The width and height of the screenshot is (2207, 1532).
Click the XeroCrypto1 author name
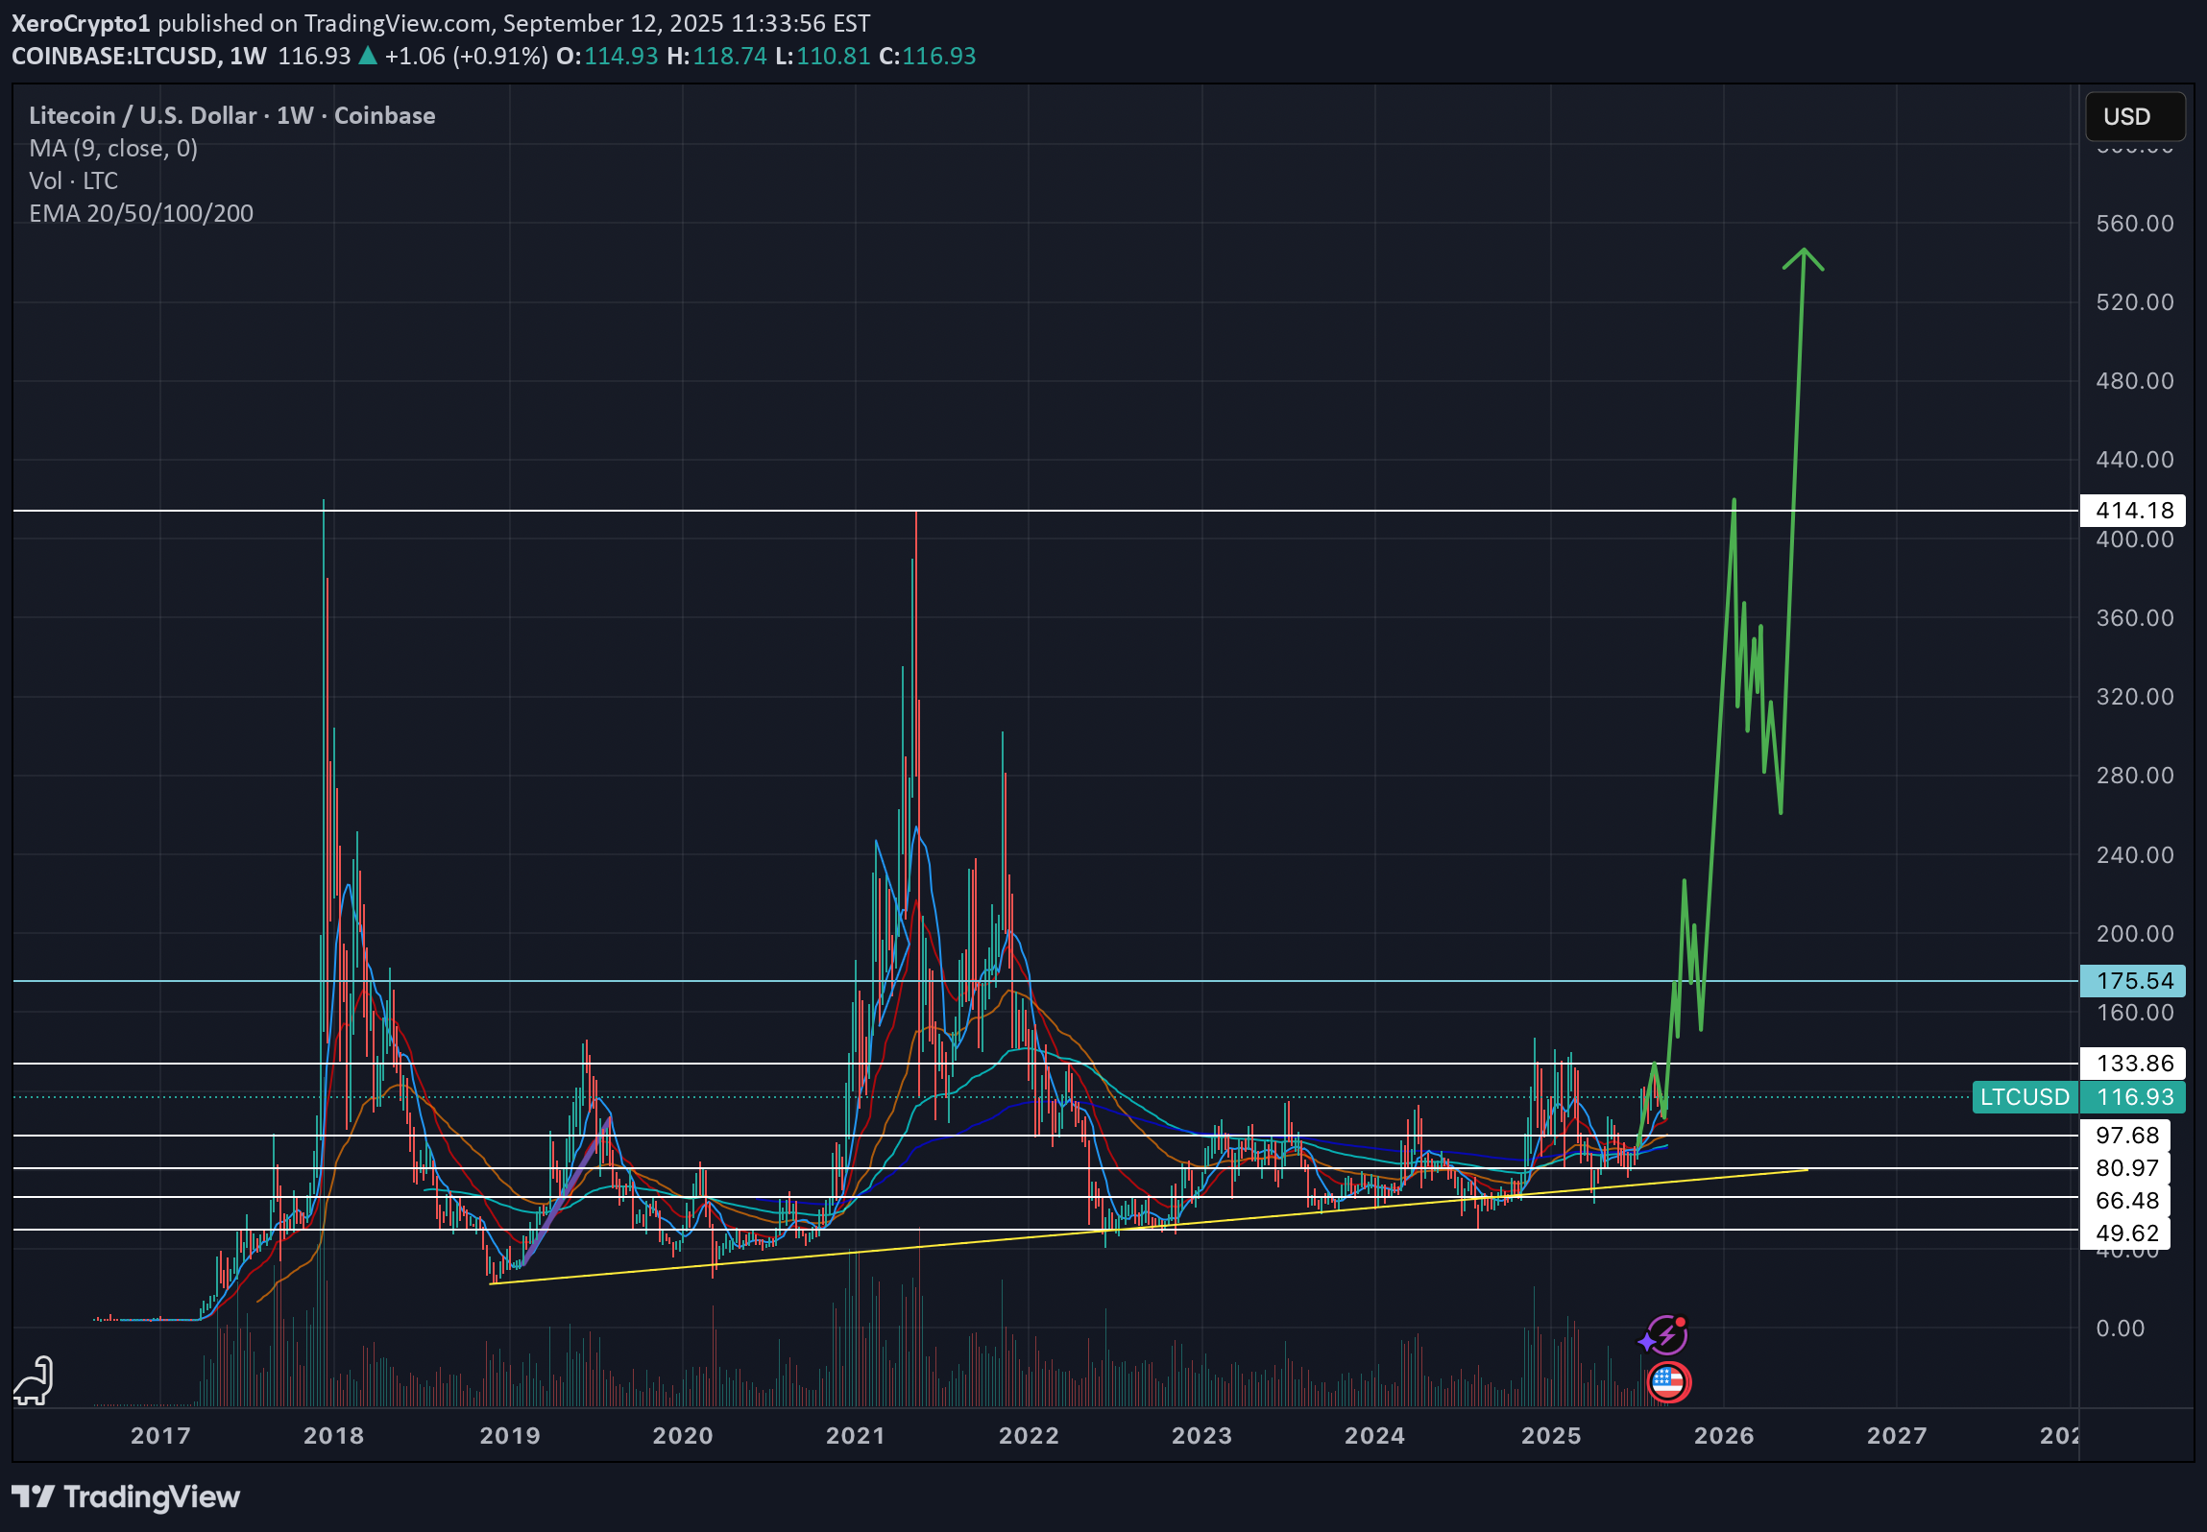(81, 23)
